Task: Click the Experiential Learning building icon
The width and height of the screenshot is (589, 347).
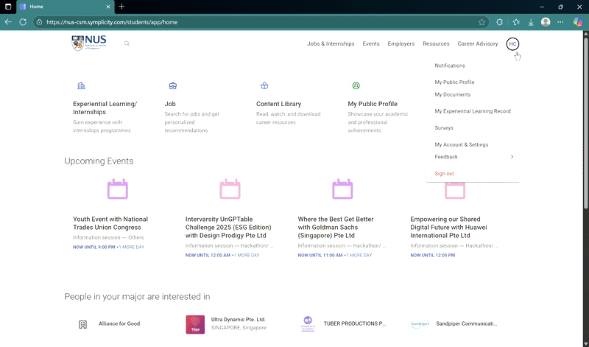Action: pyautogui.click(x=81, y=86)
